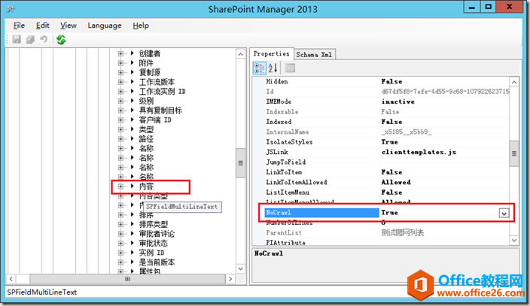Click the application icon in title bar
Image resolution: width=530 pixels, height=306 pixels.
tap(11, 9)
